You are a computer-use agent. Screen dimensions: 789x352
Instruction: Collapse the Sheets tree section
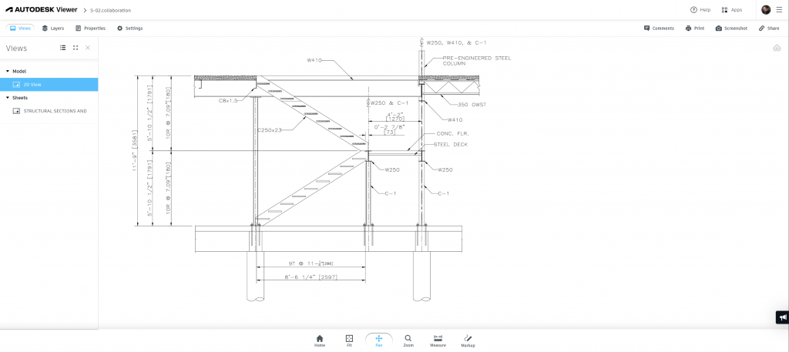[x=8, y=98]
